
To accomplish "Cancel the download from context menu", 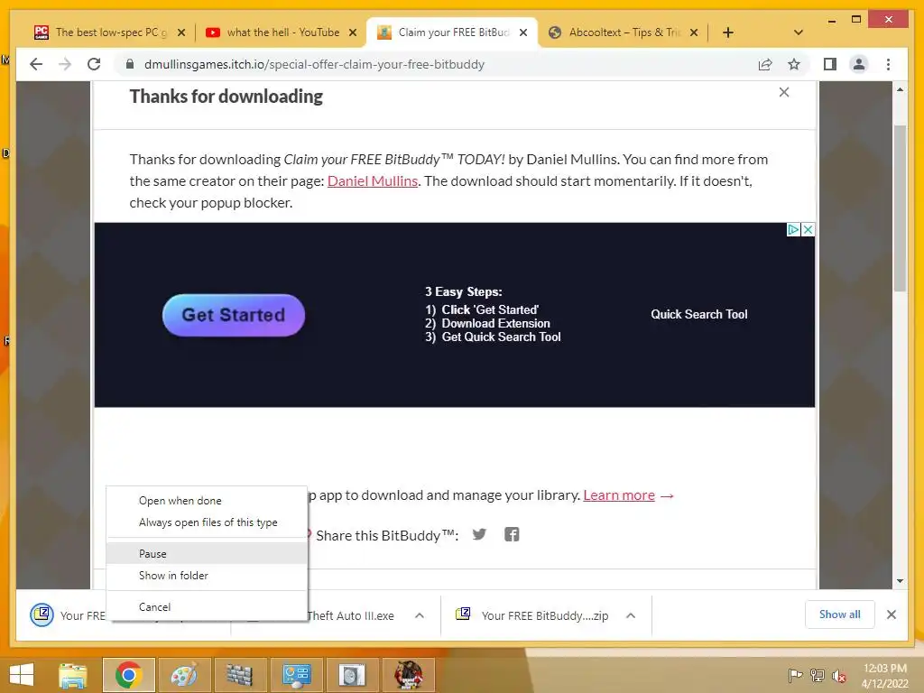I will (207, 606).
